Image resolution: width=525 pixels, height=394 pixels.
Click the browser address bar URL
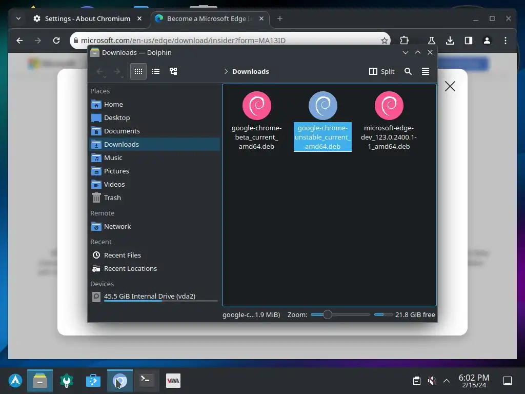pos(183,41)
